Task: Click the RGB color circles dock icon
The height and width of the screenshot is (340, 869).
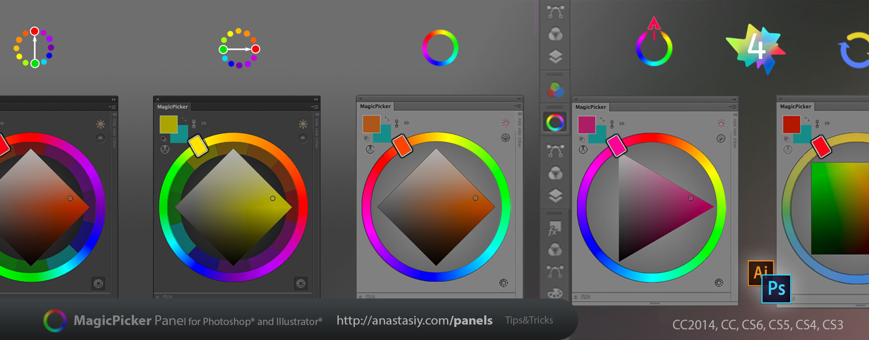Action: [x=555, y=89]
